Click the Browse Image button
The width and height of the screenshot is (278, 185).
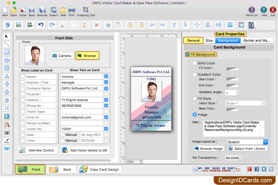[x=209, y=149]
